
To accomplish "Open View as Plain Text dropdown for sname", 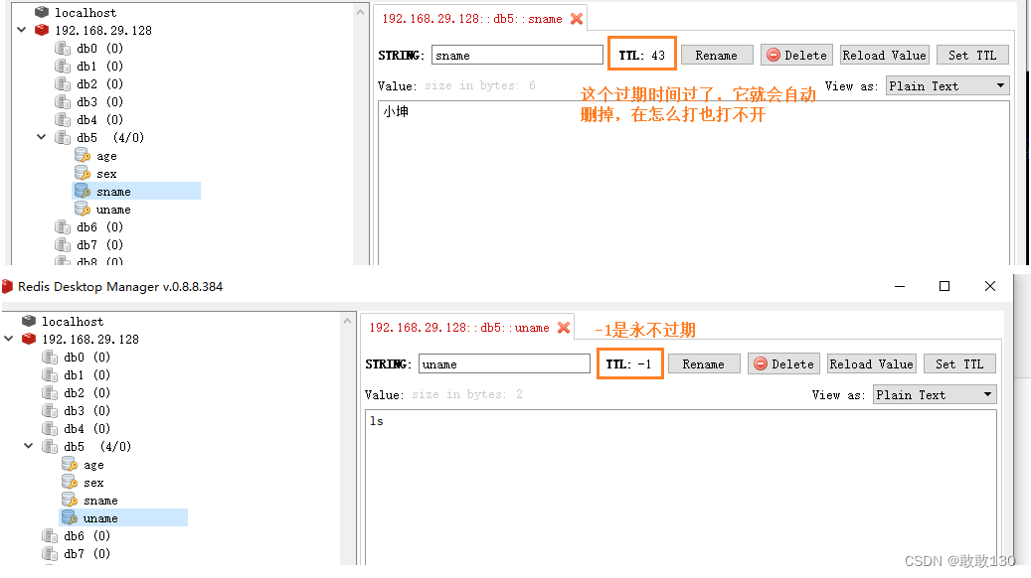I will (947, 85).
